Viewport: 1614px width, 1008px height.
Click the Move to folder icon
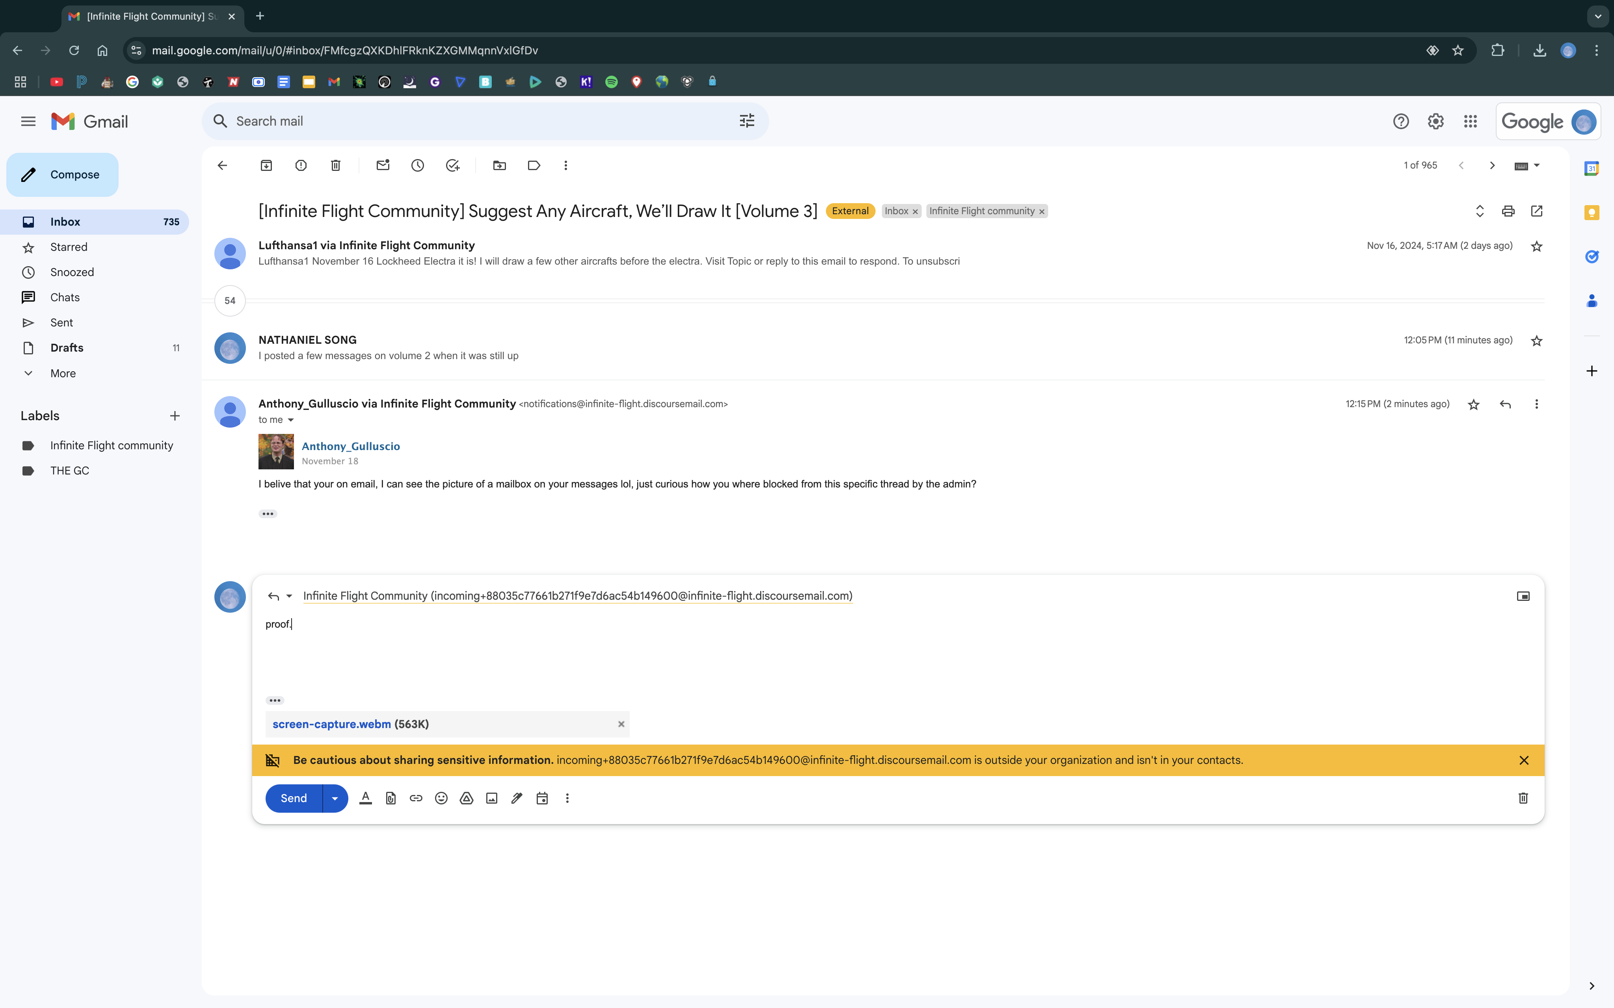coord(499,165)
